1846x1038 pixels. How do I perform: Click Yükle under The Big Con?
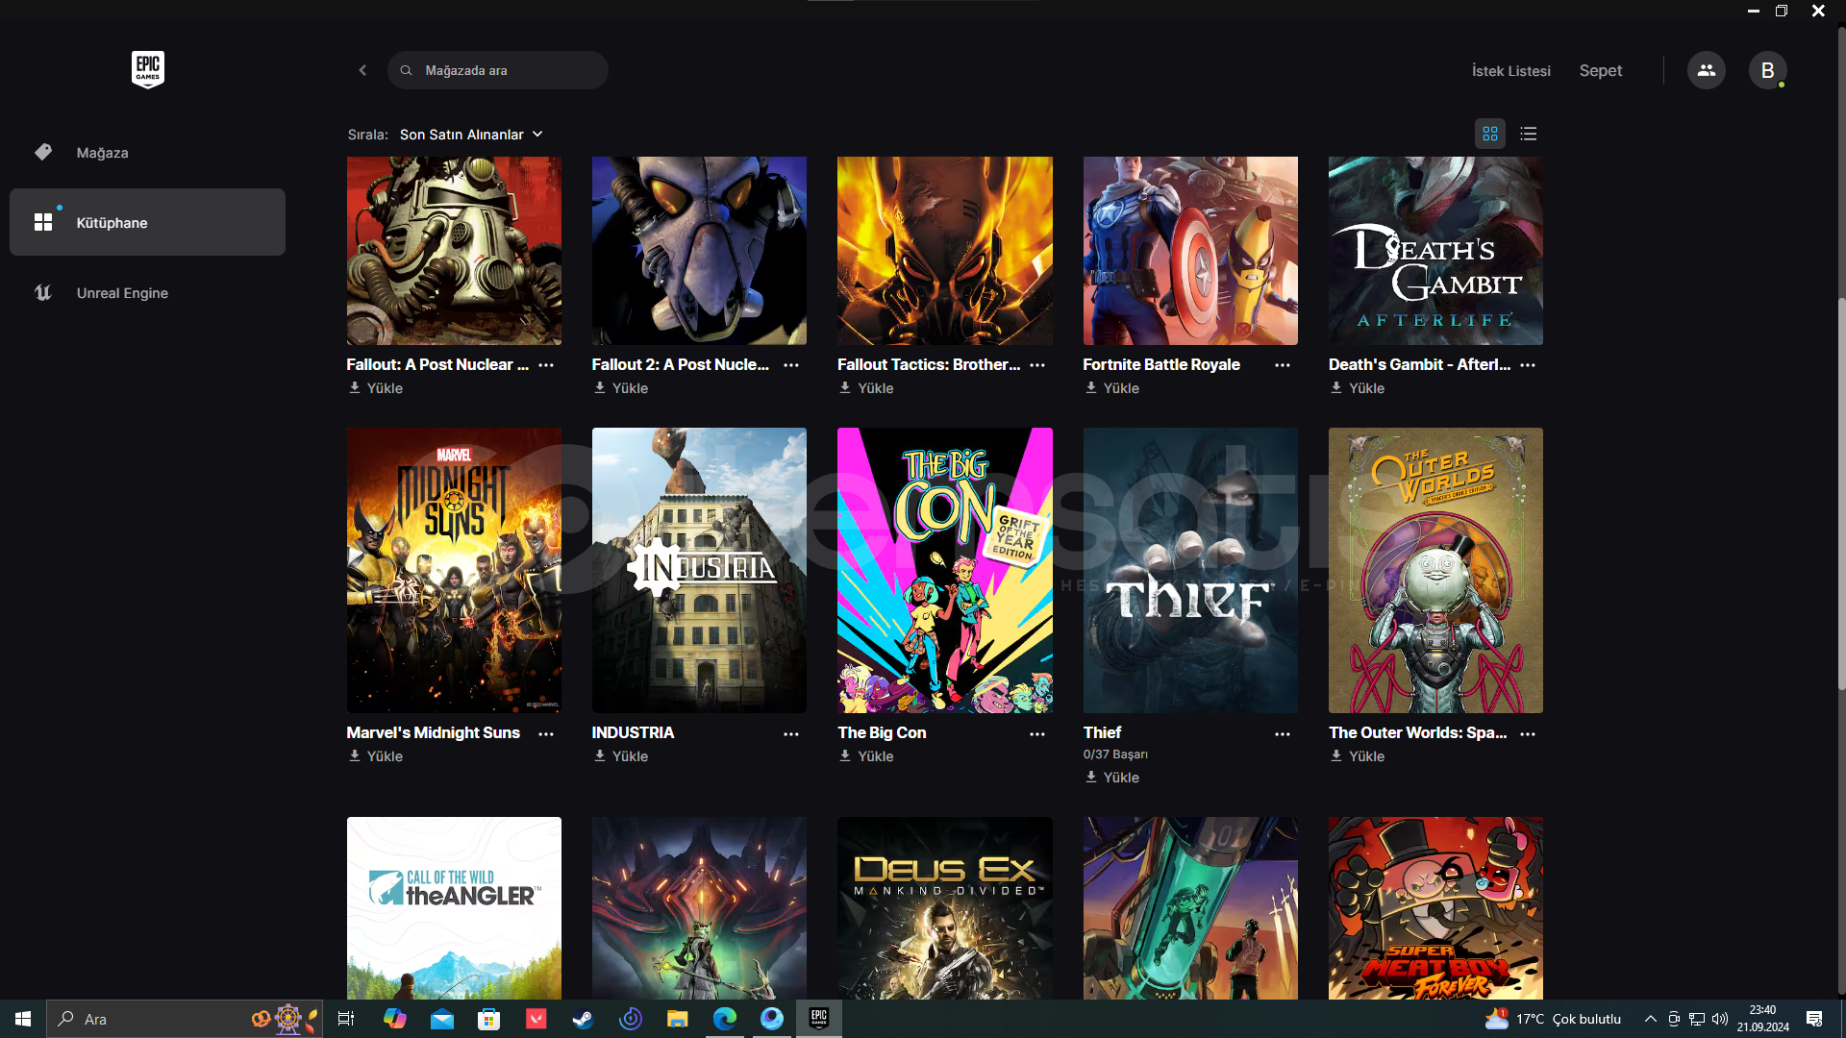(866, 756)
